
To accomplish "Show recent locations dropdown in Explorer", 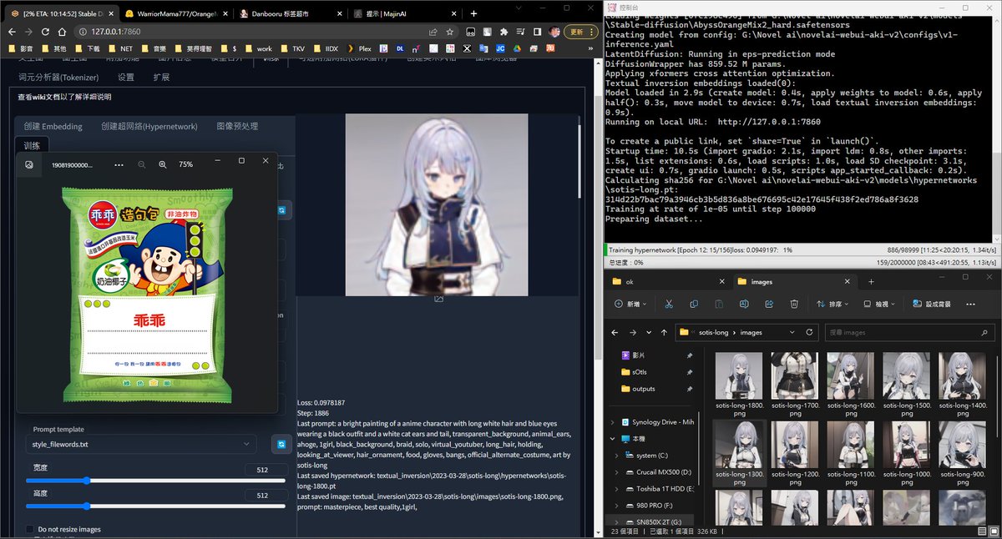I will [648, 332].
